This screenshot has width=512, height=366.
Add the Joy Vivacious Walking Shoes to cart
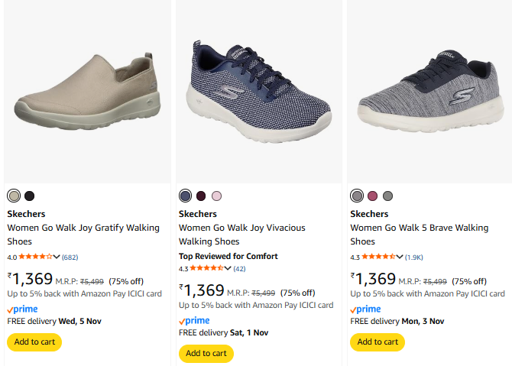[206, 353]
